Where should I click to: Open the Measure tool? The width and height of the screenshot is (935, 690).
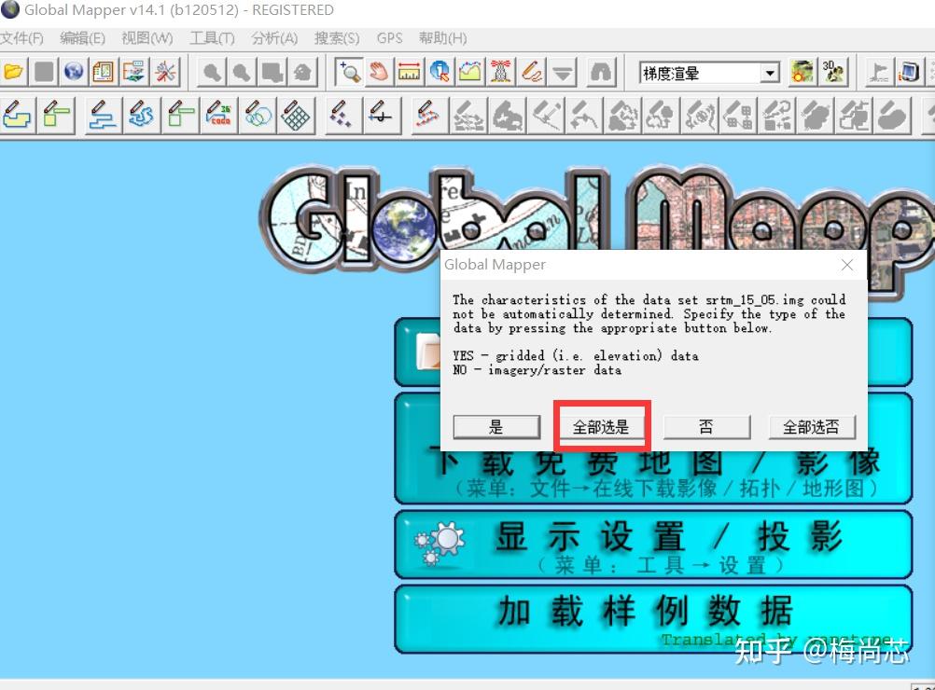pos(409,72)
